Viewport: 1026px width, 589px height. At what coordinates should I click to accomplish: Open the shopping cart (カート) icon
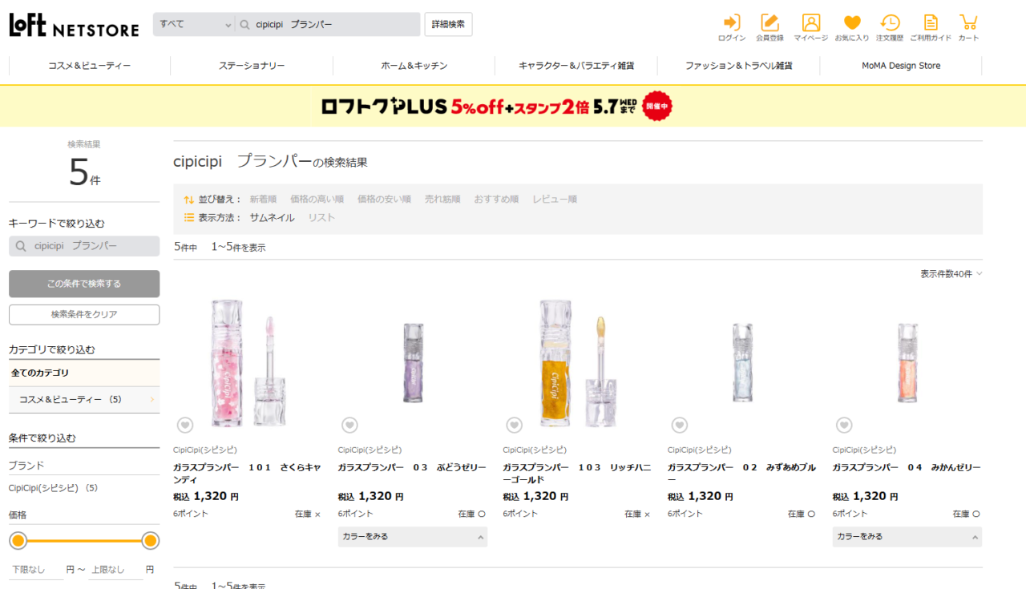pyautogui.click(x=968, y=27)
